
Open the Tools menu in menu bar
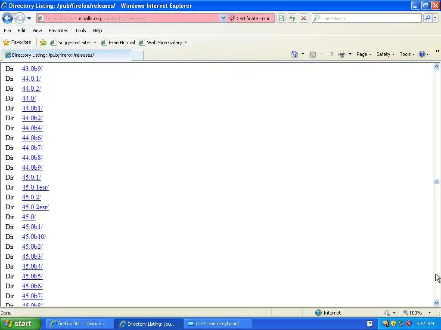click(81, 31)
